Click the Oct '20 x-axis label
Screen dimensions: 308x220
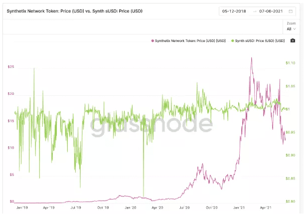[211, 208]
